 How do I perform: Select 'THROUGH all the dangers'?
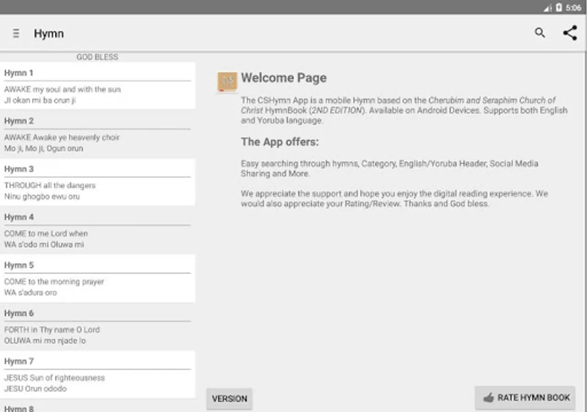tap(50, 185)
